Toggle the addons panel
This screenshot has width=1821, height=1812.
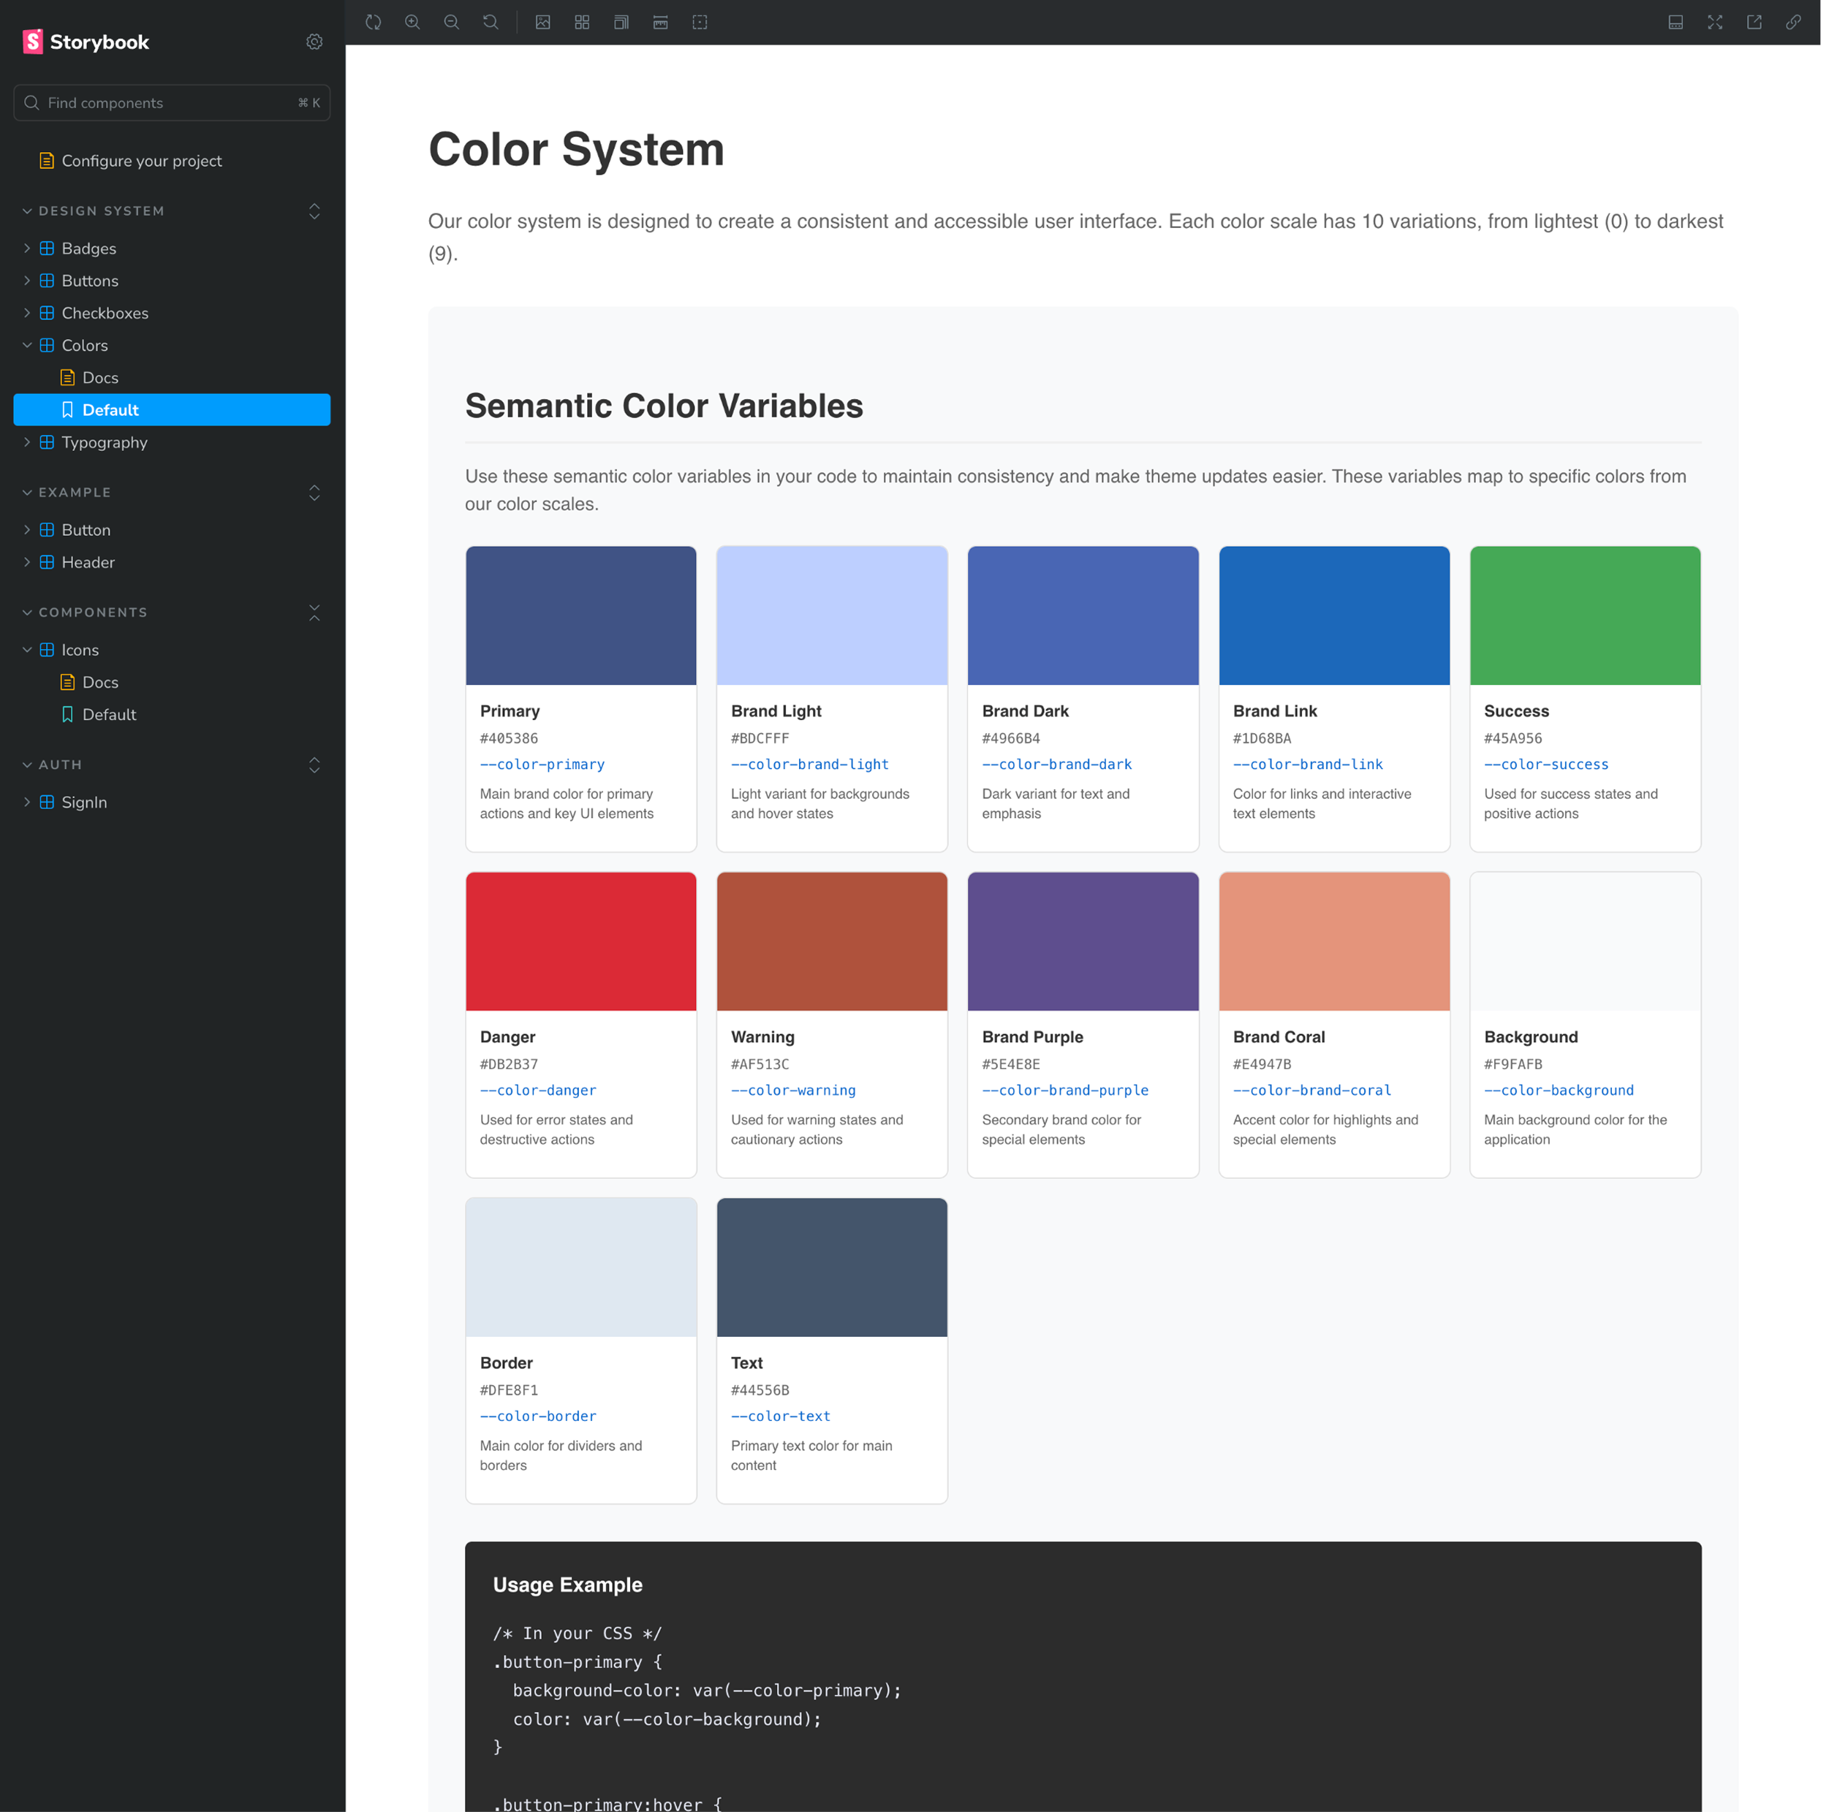[x=1676, y=22]
